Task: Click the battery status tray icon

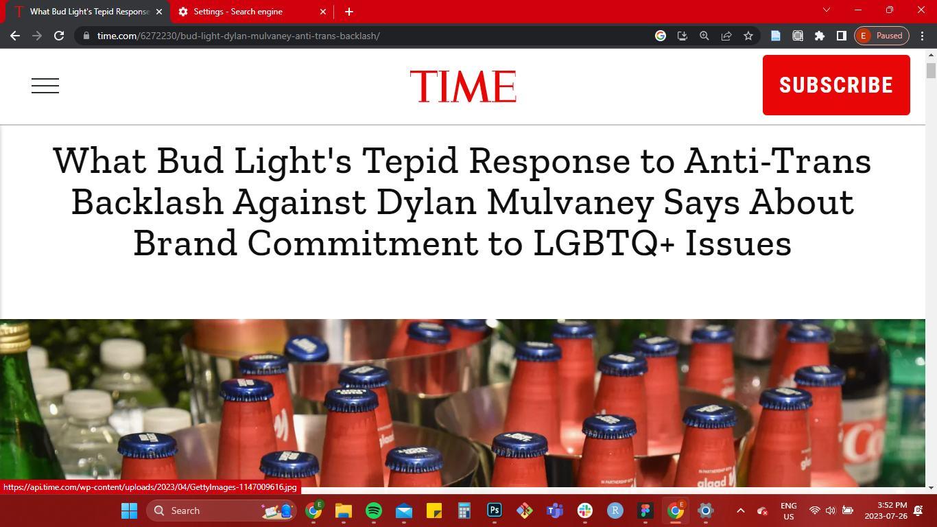Action: 848,511
